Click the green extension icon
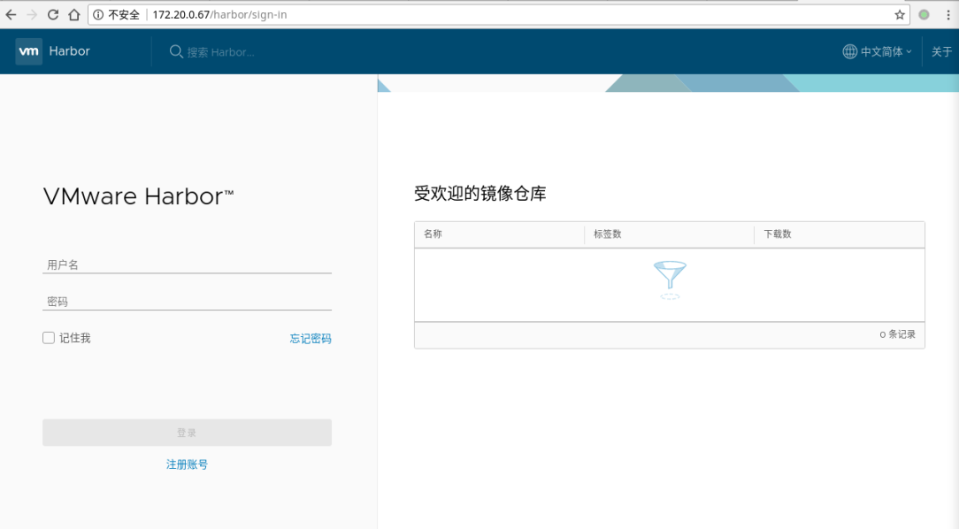This screenshot has width=959, height=529. coord(924,15)
